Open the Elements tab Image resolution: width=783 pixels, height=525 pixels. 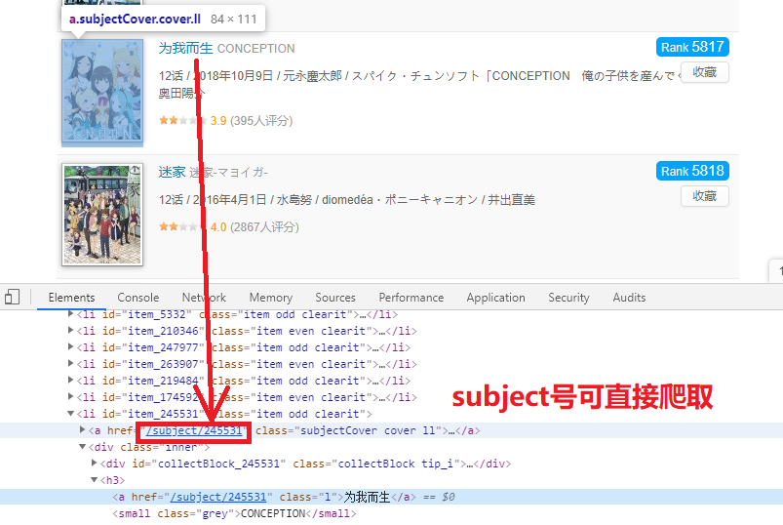pyautogui.click(x=71, y=298)
